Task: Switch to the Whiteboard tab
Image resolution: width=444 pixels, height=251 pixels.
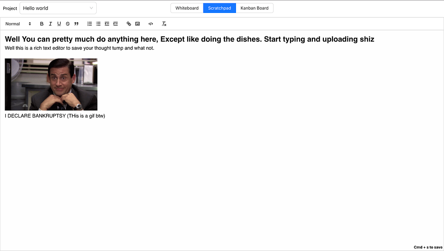Action: coord(187,8)
